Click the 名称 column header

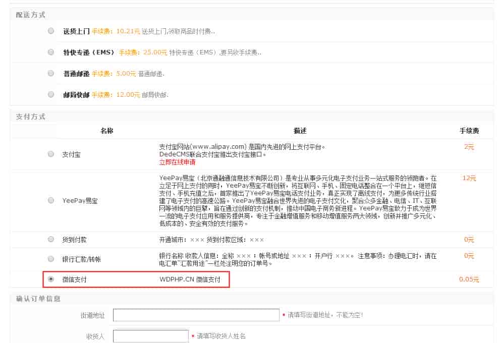(x=106, y=131)
